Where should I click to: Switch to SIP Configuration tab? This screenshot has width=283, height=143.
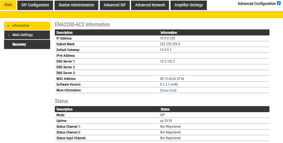pyautogui.click(x=35, y=5)
